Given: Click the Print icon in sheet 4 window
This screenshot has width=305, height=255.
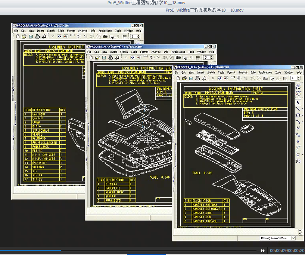Looking at the screenshot, I should [197, 79].
